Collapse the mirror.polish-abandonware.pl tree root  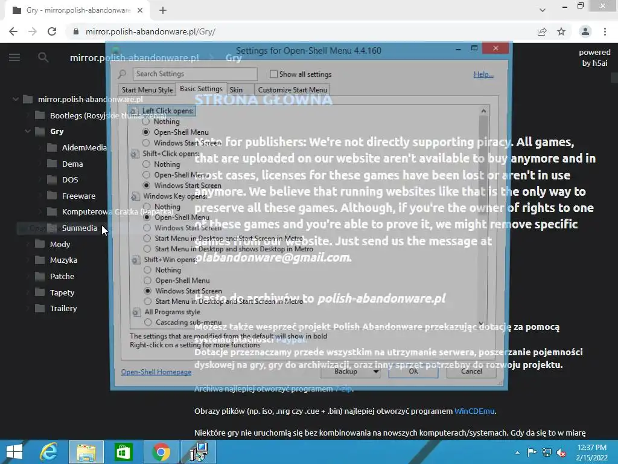[x=16, y=99]
